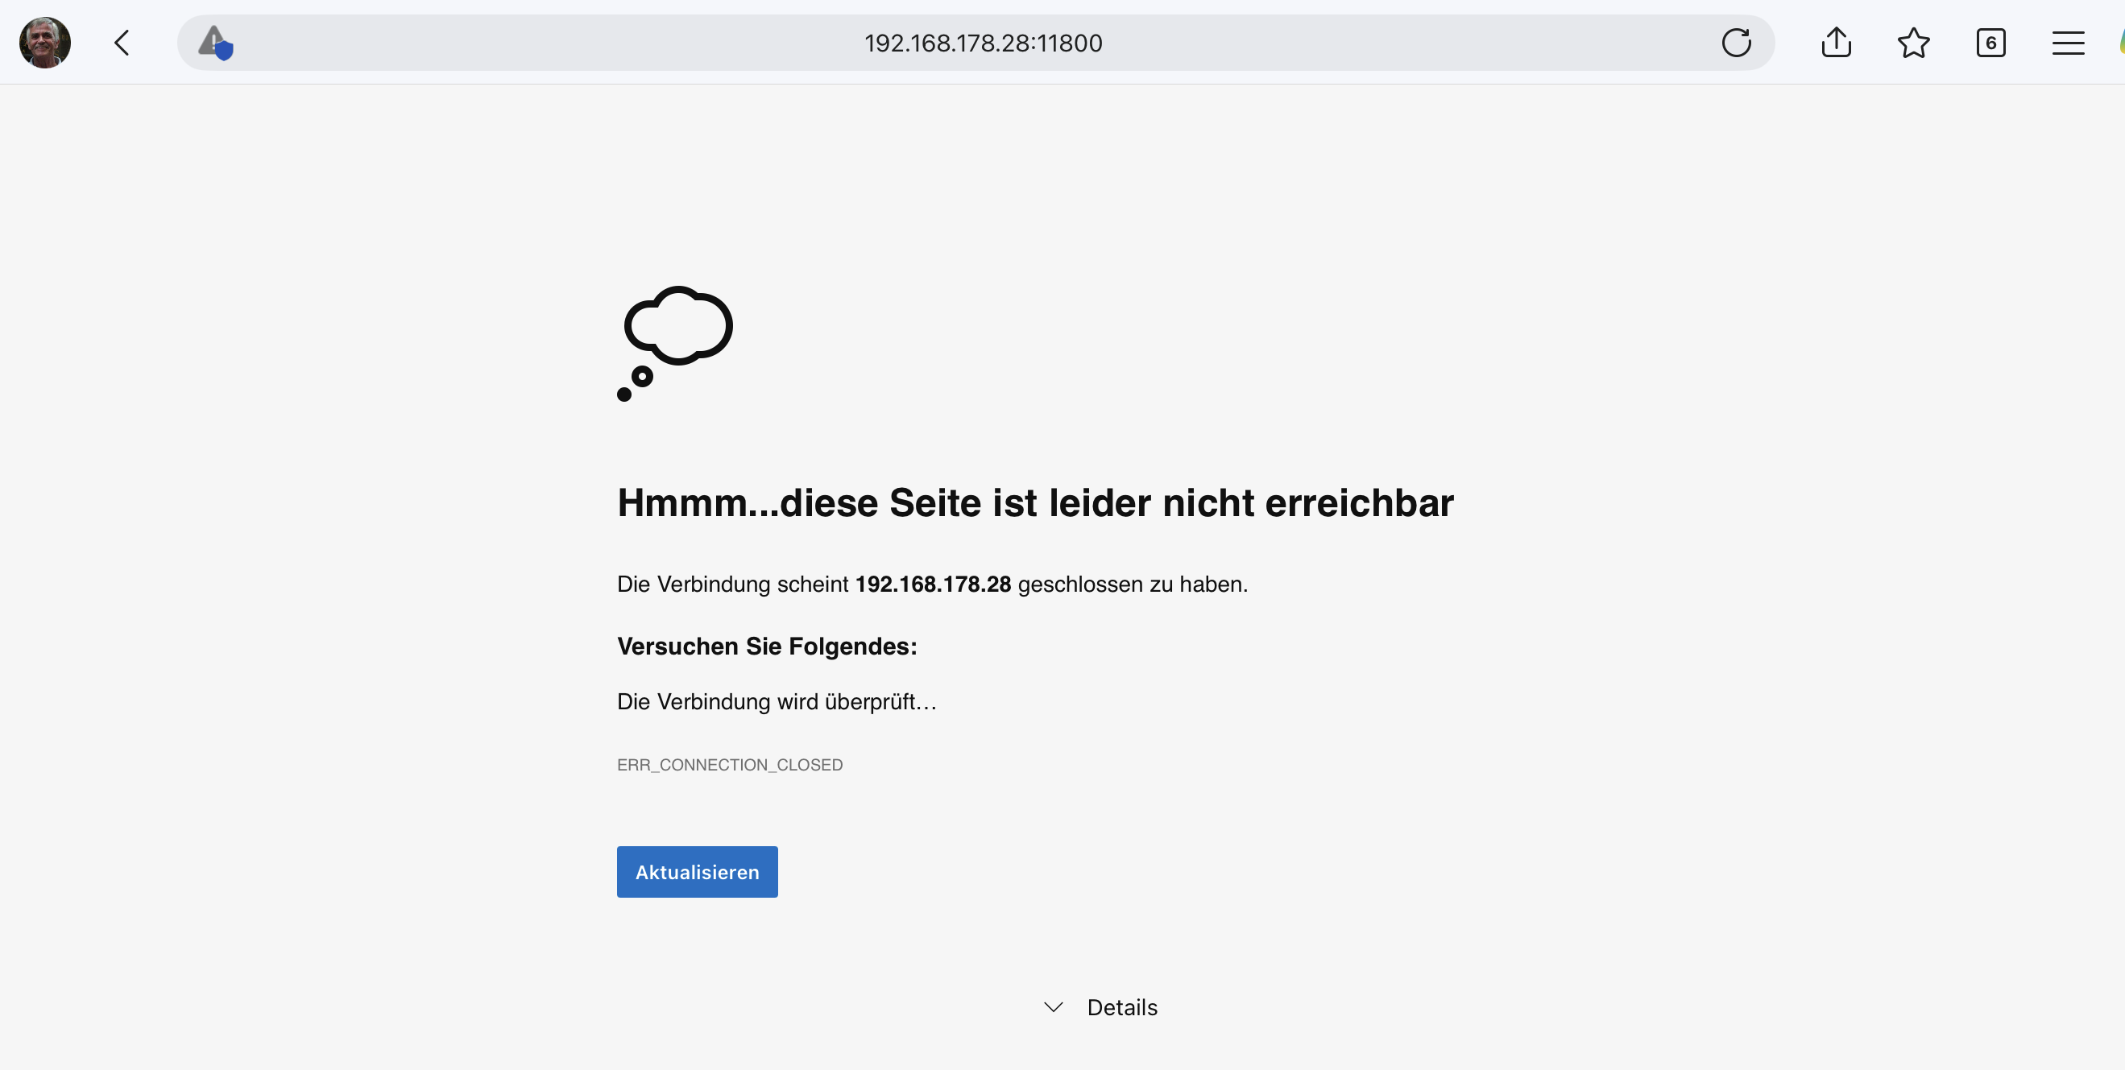Reload the page with circular arrow icon
The height and width of the screenshot is (1070, 2125).
1736,43
